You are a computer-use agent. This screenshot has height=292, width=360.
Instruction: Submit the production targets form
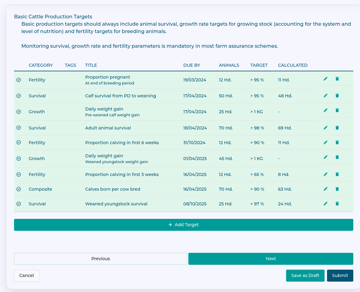tap(340, 275)
